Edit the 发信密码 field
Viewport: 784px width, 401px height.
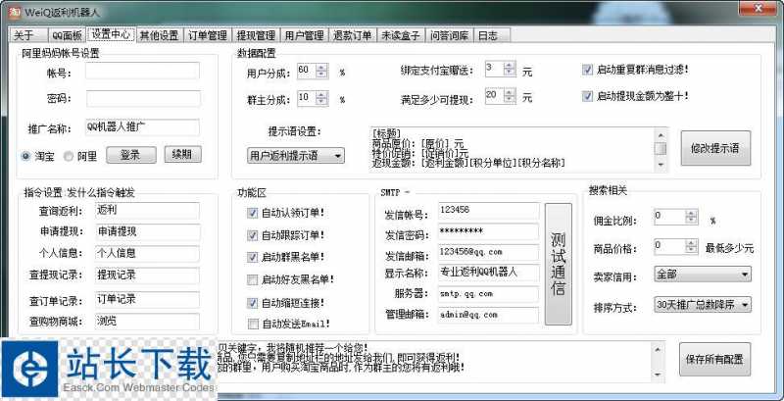point(488,231)
